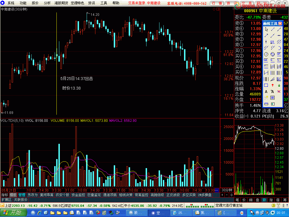Click the 30分钟 period selector
Screen dimensions: 289x217
point(227,190)
